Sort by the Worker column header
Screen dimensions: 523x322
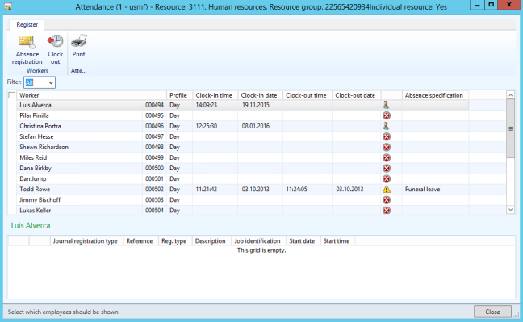click(x=91, y=95)
